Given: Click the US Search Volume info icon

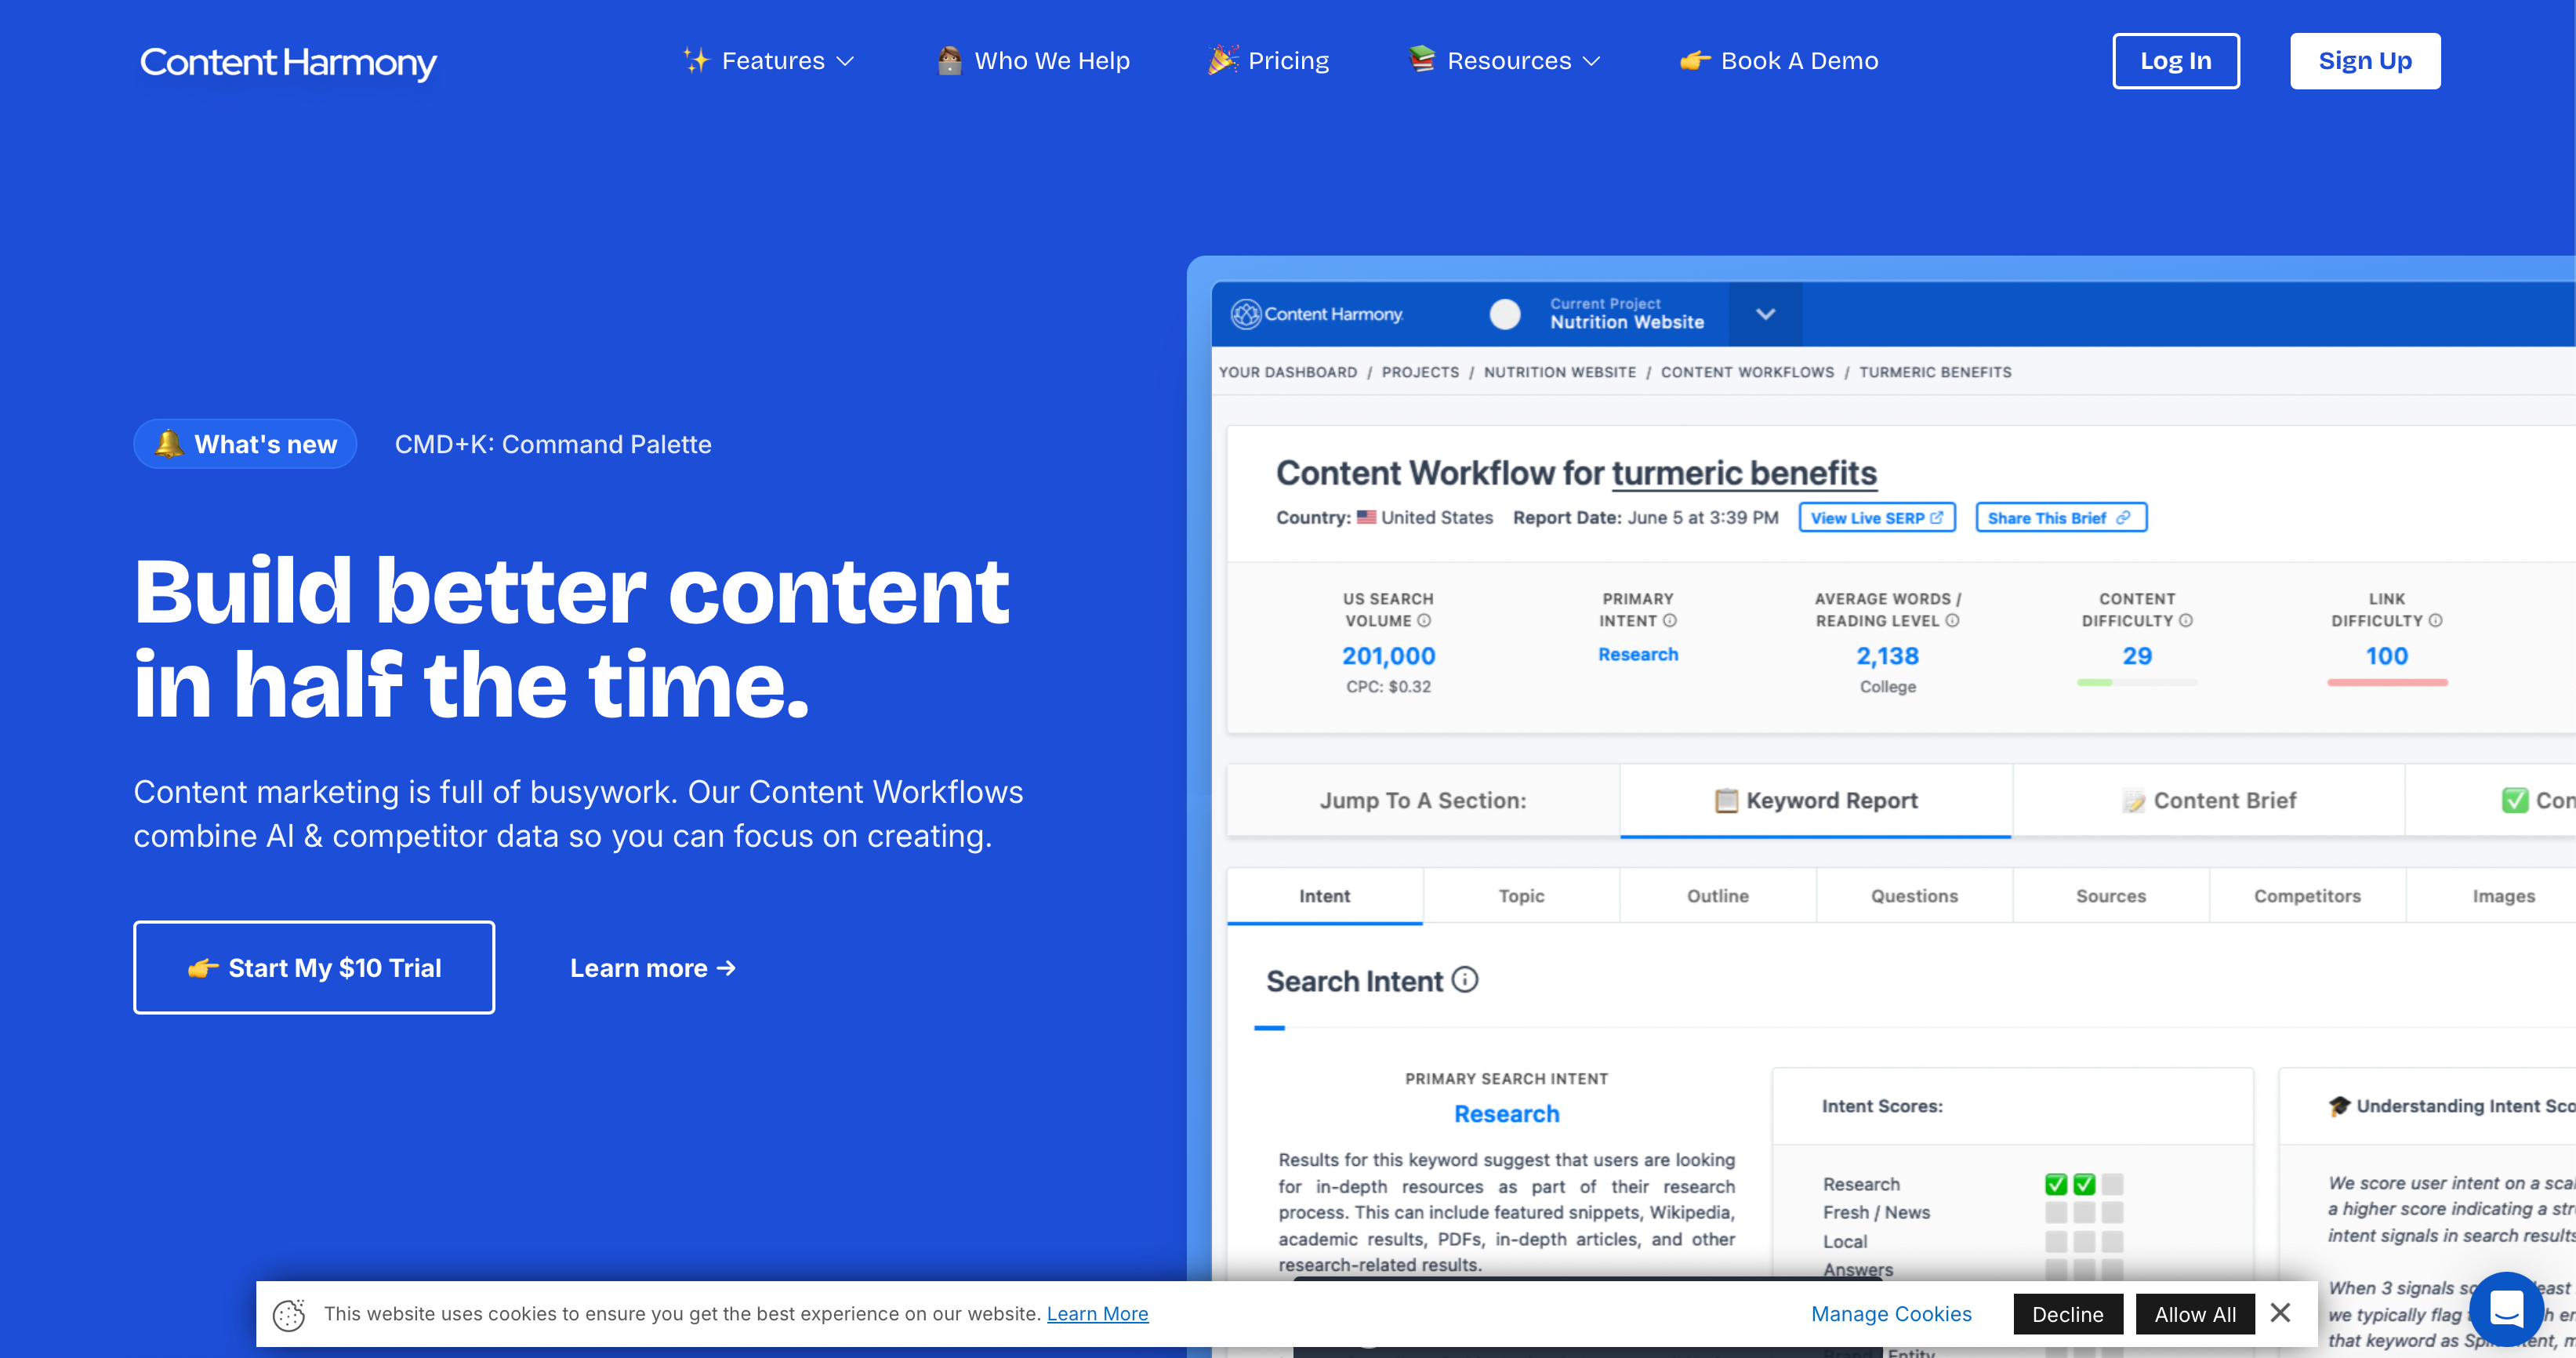Looking at the screenshot, I should 1424,620.
